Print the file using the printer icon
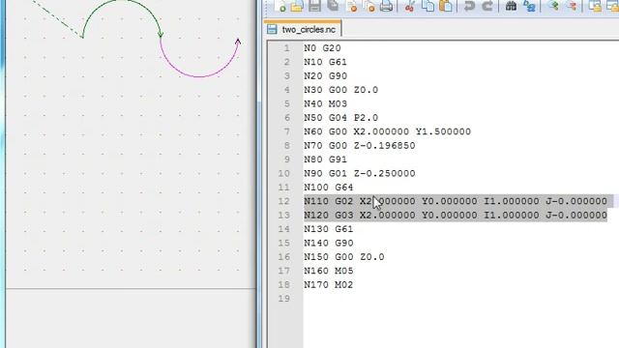 click(x=387, y=6)
